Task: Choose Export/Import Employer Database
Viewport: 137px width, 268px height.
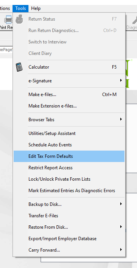Action: point(69,239)
